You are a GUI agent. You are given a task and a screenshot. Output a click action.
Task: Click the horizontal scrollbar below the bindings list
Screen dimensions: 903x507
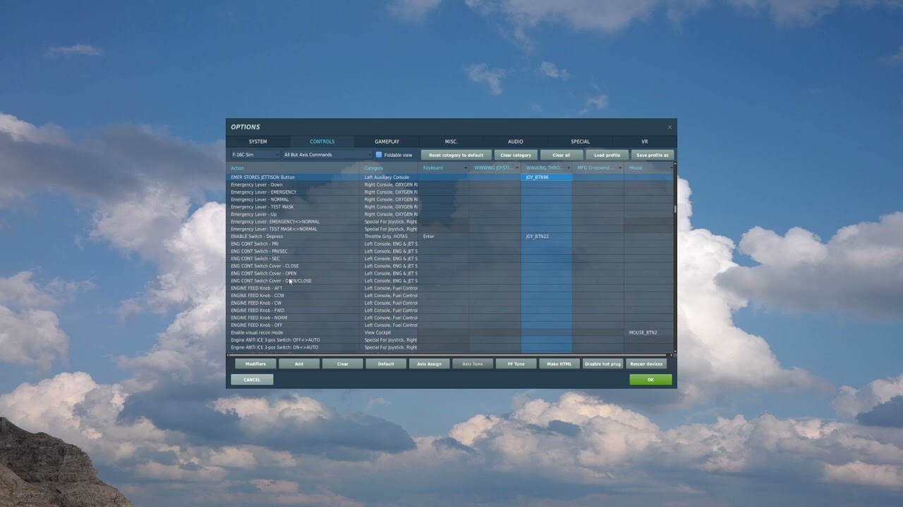coord(449,355)
